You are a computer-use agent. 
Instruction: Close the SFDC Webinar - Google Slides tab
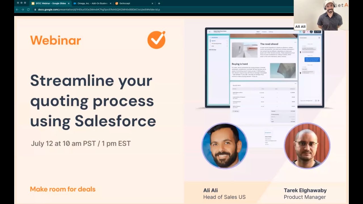[69, 3]
